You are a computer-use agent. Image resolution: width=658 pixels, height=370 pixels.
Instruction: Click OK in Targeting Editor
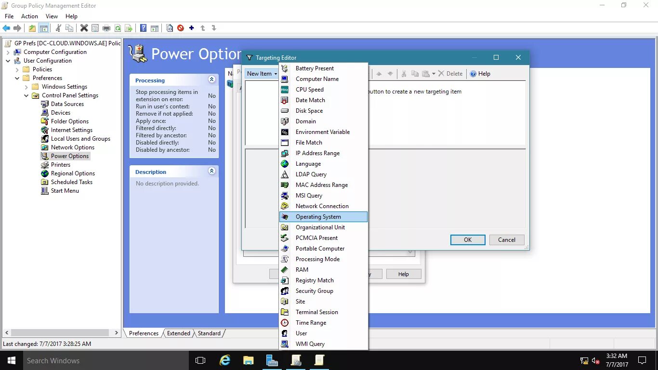pos(468,240)
